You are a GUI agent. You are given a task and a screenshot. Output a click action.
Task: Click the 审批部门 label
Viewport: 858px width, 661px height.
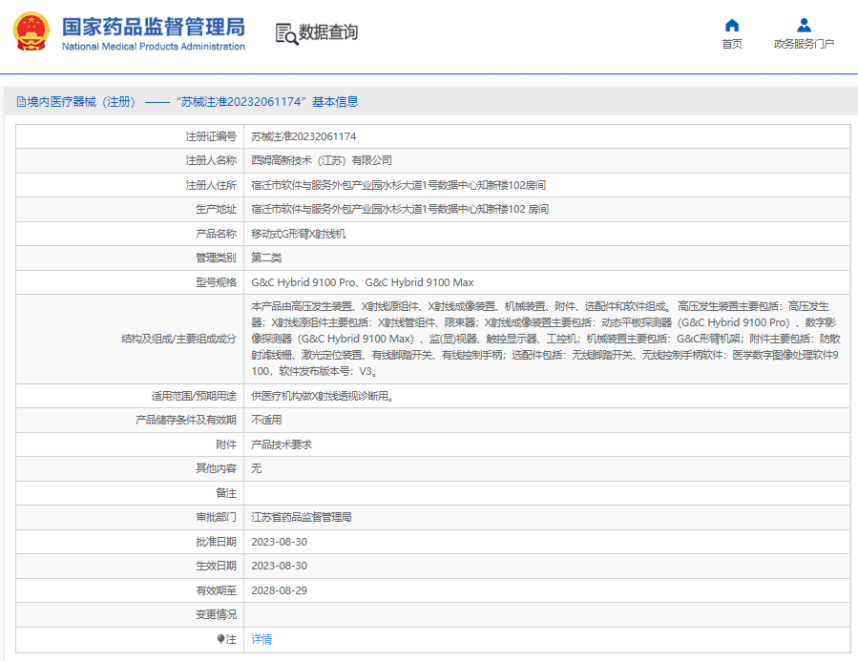coord(216,517)
